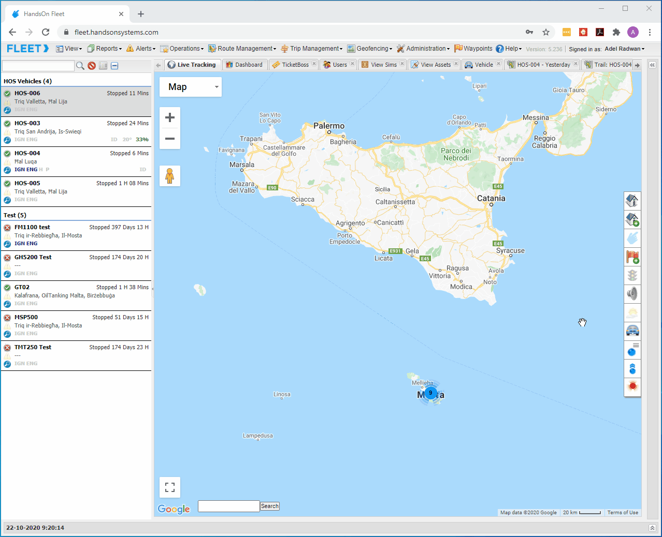The width and height of the screenshot is (662, 537).
Task: Open the Route Management menu
Action: (242, 49)
